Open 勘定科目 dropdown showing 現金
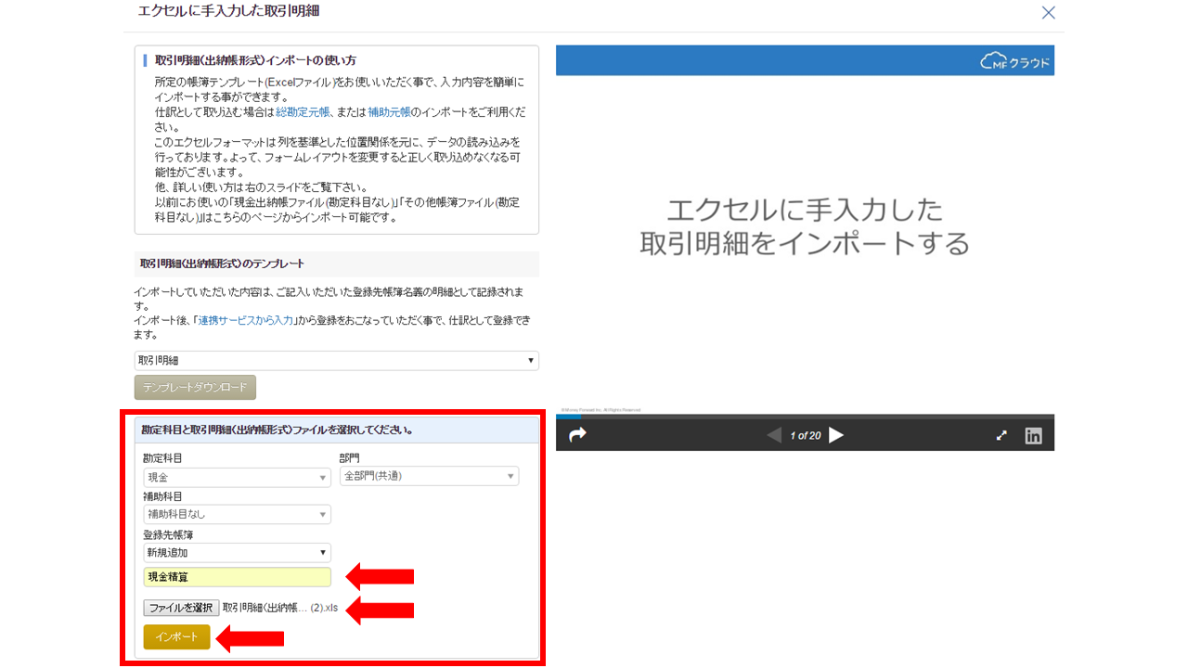Viewport: 1188px width, 668px height. [237, 477]
